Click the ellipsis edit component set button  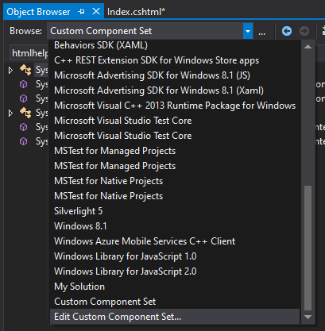(x=261, y=32)
